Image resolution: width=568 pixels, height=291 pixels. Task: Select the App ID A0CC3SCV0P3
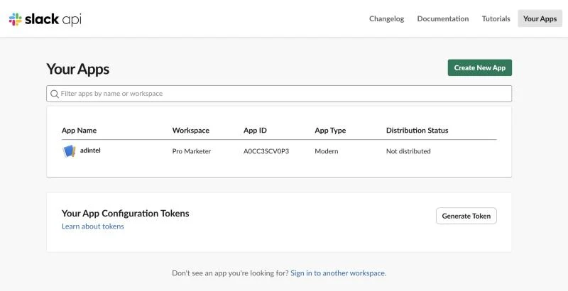(266, 151)
